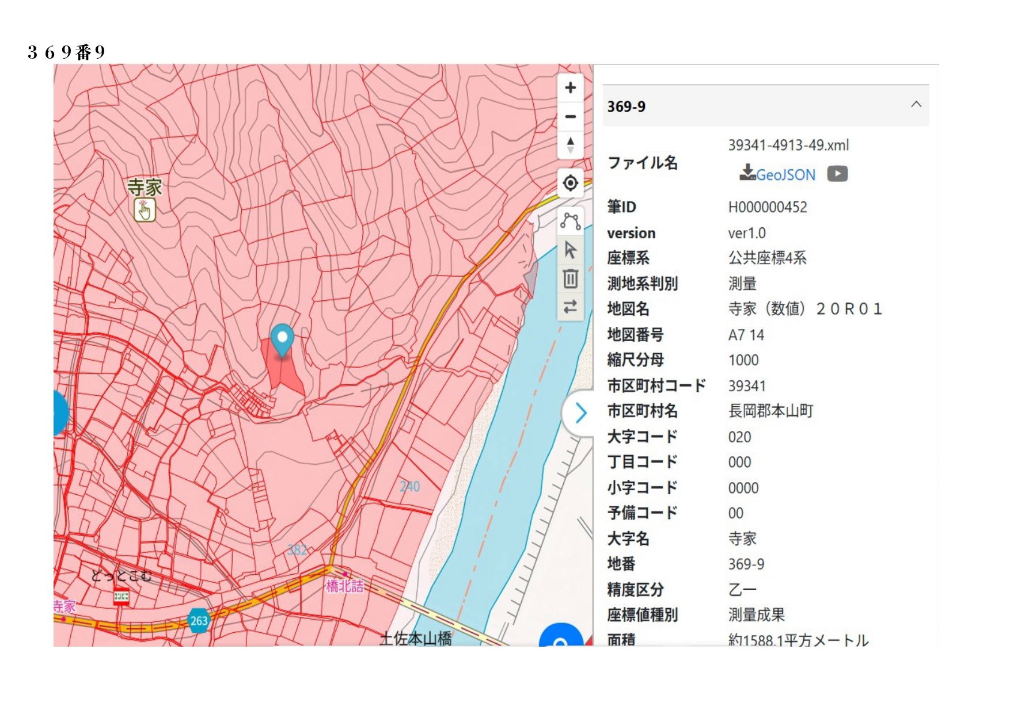Screen dimensions: 1010x714
Task: Click the 測量成果 value
Action: (757, 615)
